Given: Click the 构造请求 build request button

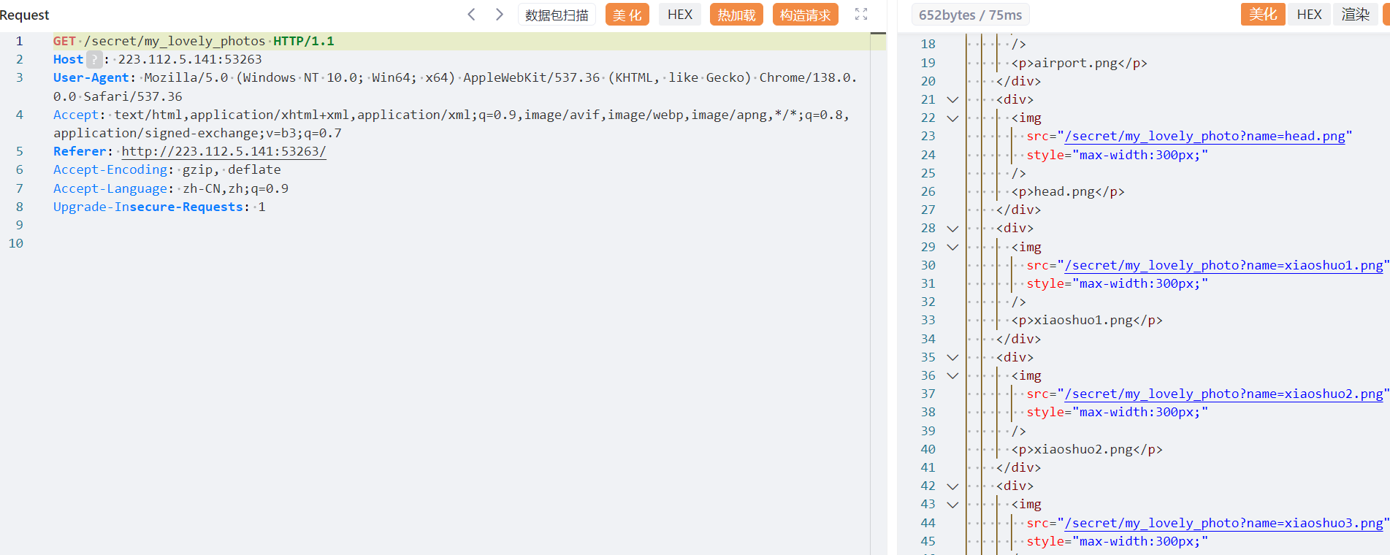Looking at the screenshot, I should click(x=805, y=15).
